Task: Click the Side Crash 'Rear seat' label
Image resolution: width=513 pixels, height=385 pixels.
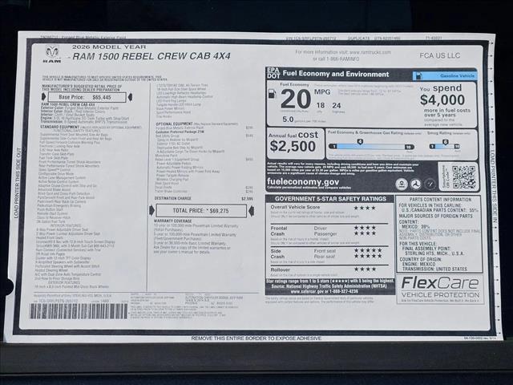Action: pyautogui.click(x=325, y=257)
